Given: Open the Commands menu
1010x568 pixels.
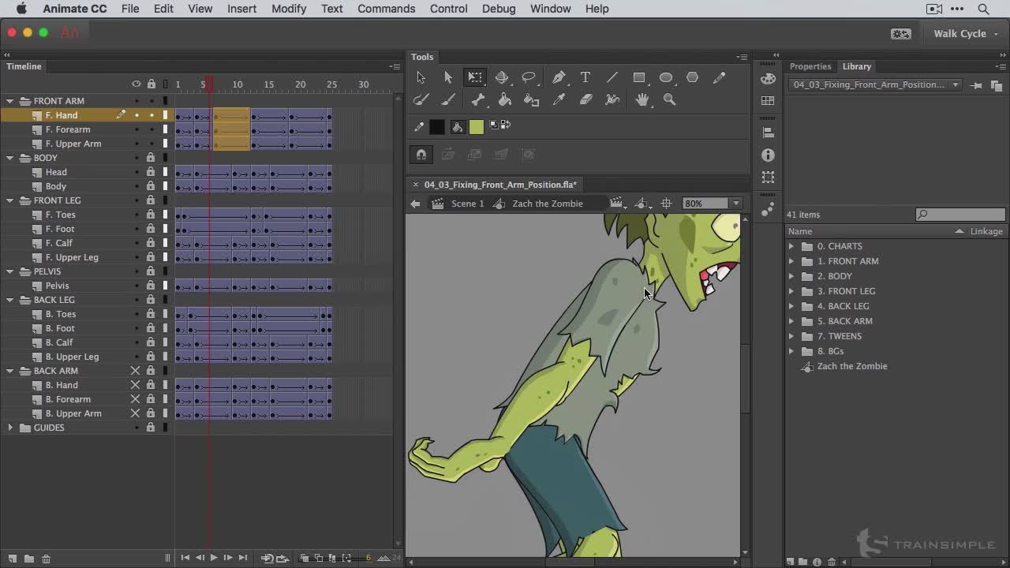Looking at the screenshot, I should [386, 9].
